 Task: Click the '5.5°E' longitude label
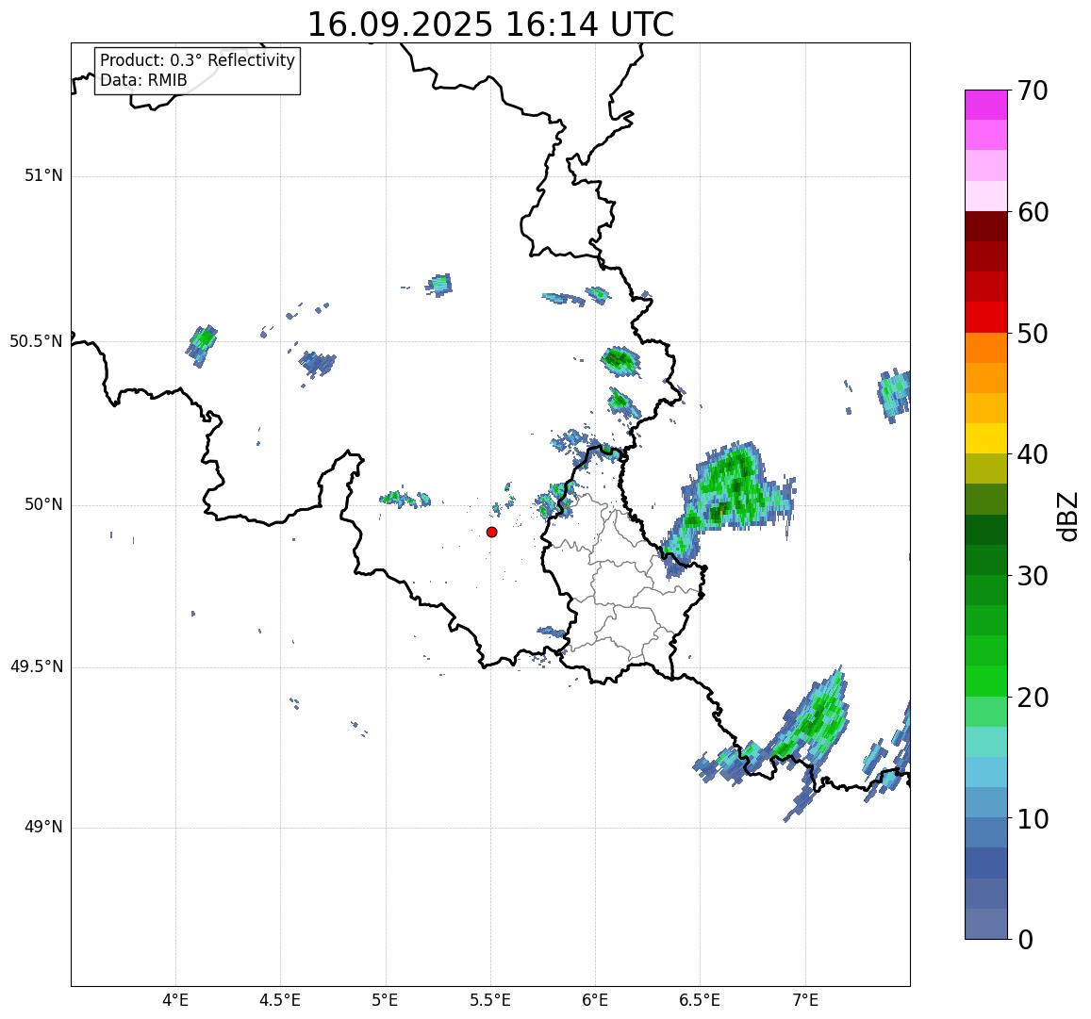pos(490,1001)
